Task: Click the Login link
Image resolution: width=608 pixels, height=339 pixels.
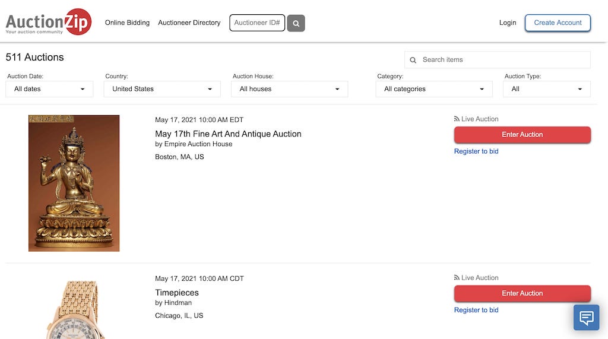Action: pyautogui.click(x=508, y=23)
